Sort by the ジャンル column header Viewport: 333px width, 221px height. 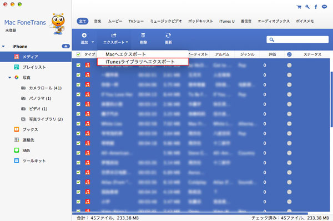[x=247, y=54]
